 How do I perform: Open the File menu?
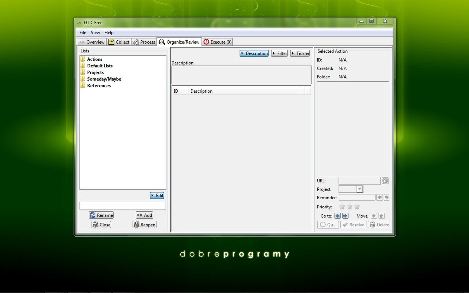(x=83, y=33)
